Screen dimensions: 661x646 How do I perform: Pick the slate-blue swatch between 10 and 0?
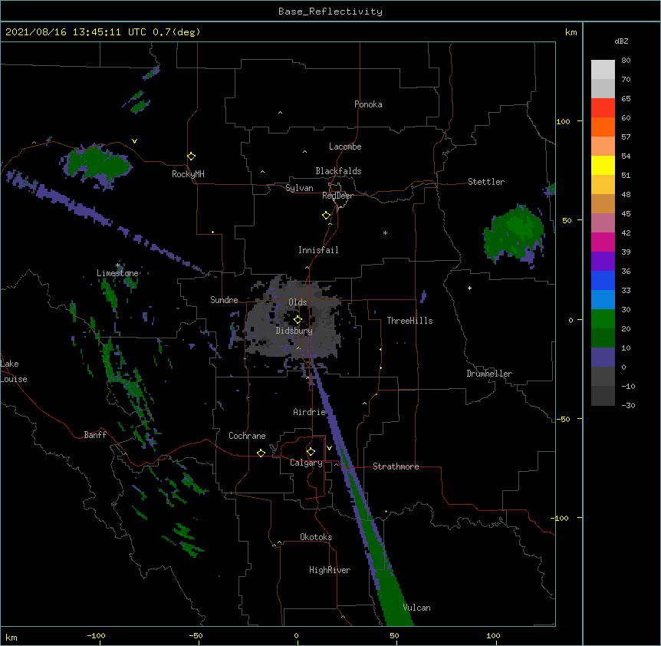pyautogui.click(x=603, y=358)
